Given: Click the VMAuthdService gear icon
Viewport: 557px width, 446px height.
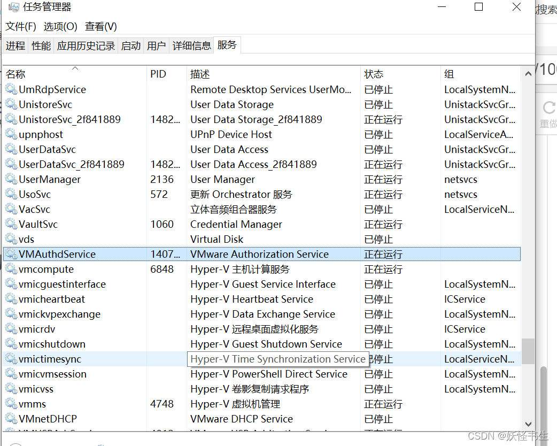Looking at the screenshot, I should click(x=11, y=253).
